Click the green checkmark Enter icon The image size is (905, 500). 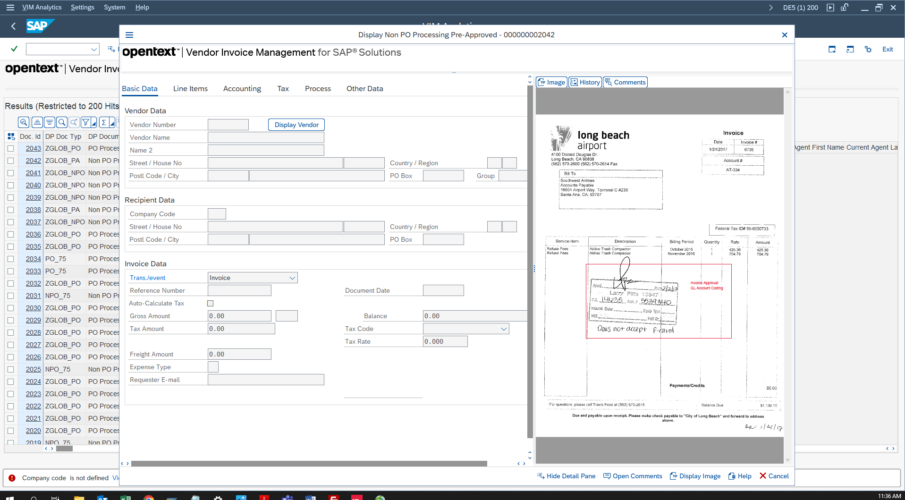[14, 49]
